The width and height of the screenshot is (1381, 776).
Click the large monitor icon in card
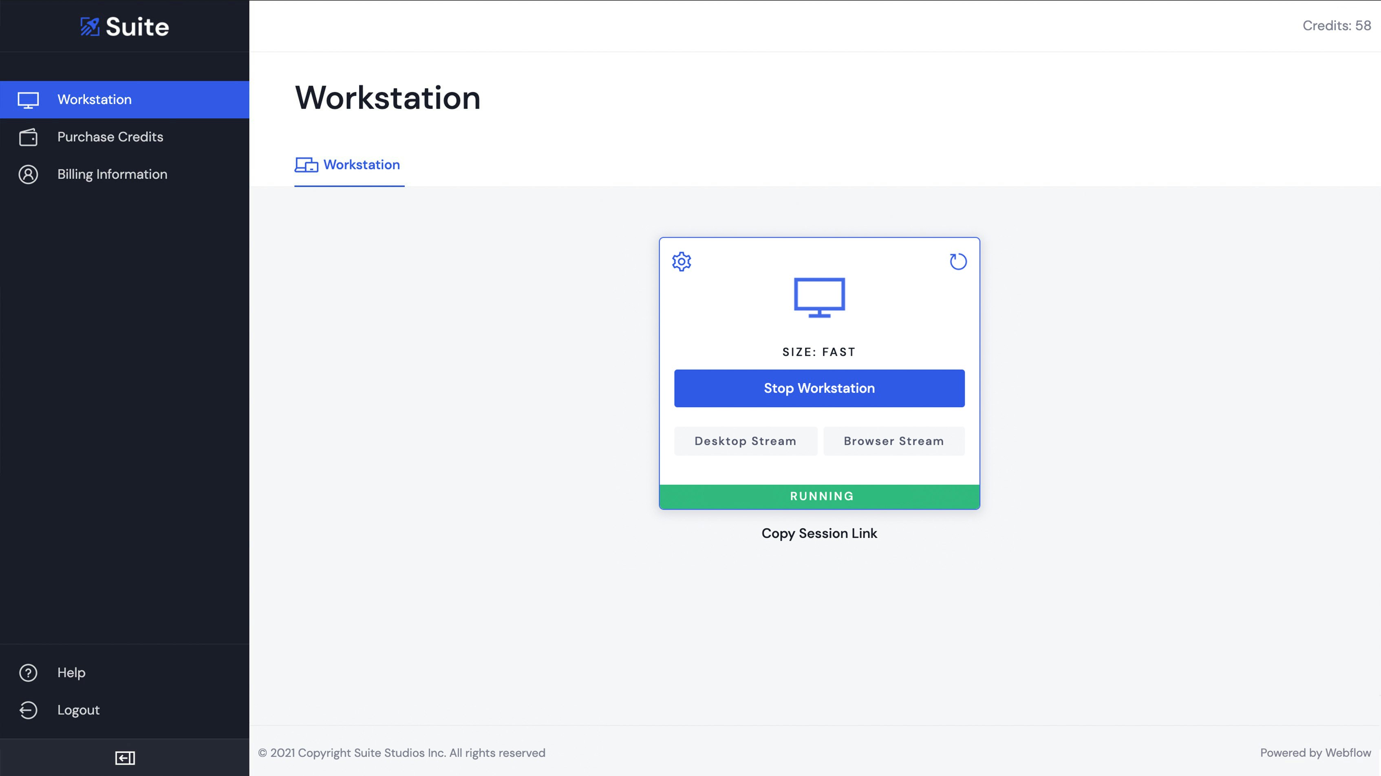(x=819, y=297)
